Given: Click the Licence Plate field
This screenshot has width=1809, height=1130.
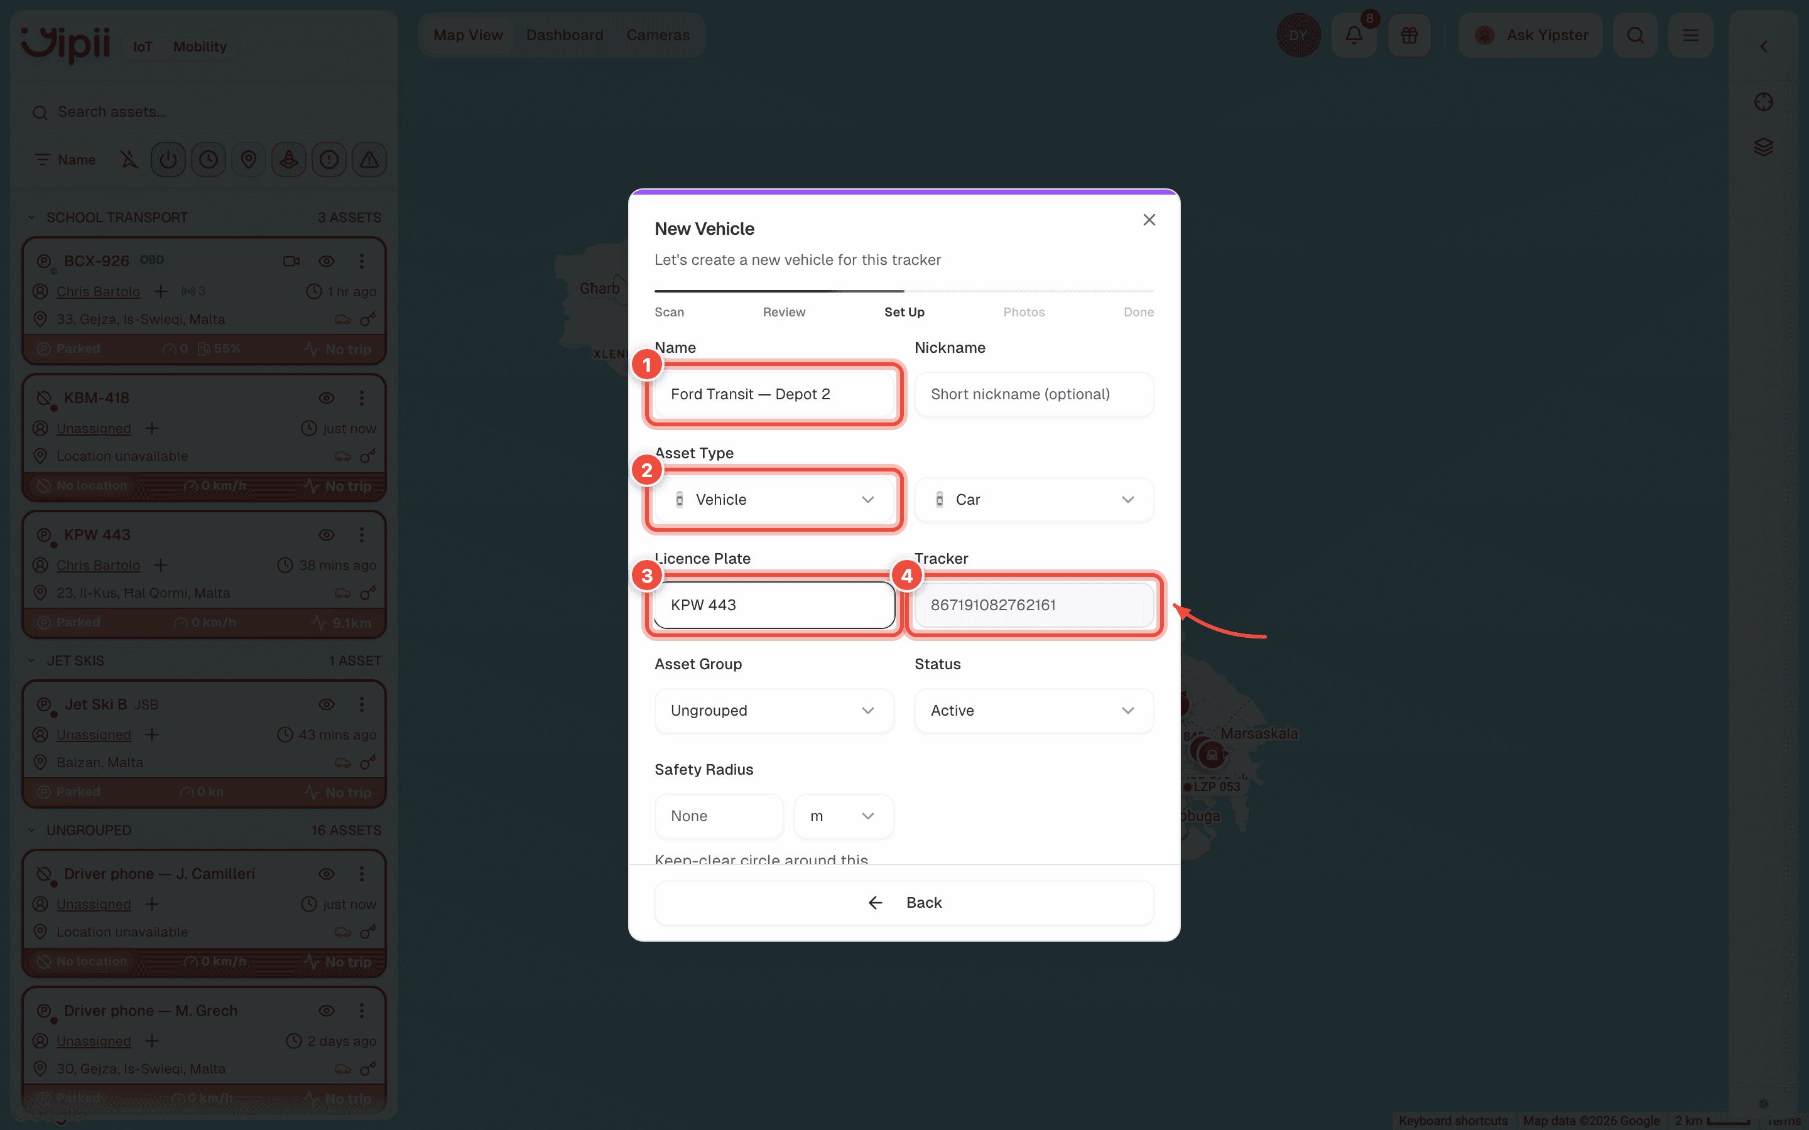Looking at the screenshot, I should click(774, 605).
